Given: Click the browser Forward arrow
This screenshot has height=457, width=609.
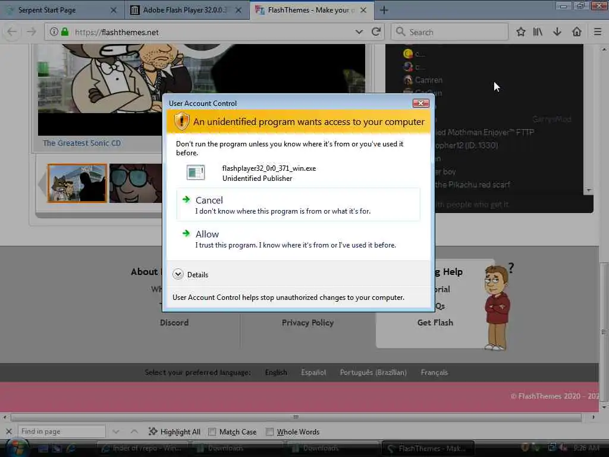Looking at the screenshot, I should (32, 32).
